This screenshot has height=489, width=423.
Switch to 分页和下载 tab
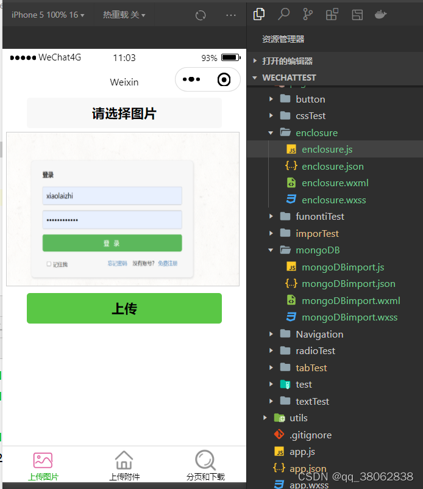[205, 466]
